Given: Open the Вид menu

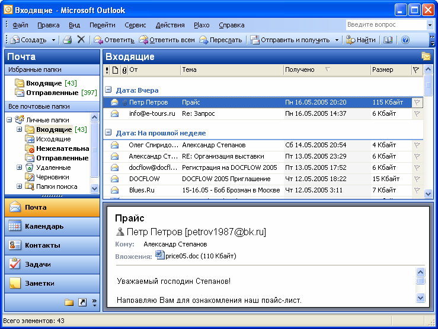Looking at the screenshot, I should 74,25.
